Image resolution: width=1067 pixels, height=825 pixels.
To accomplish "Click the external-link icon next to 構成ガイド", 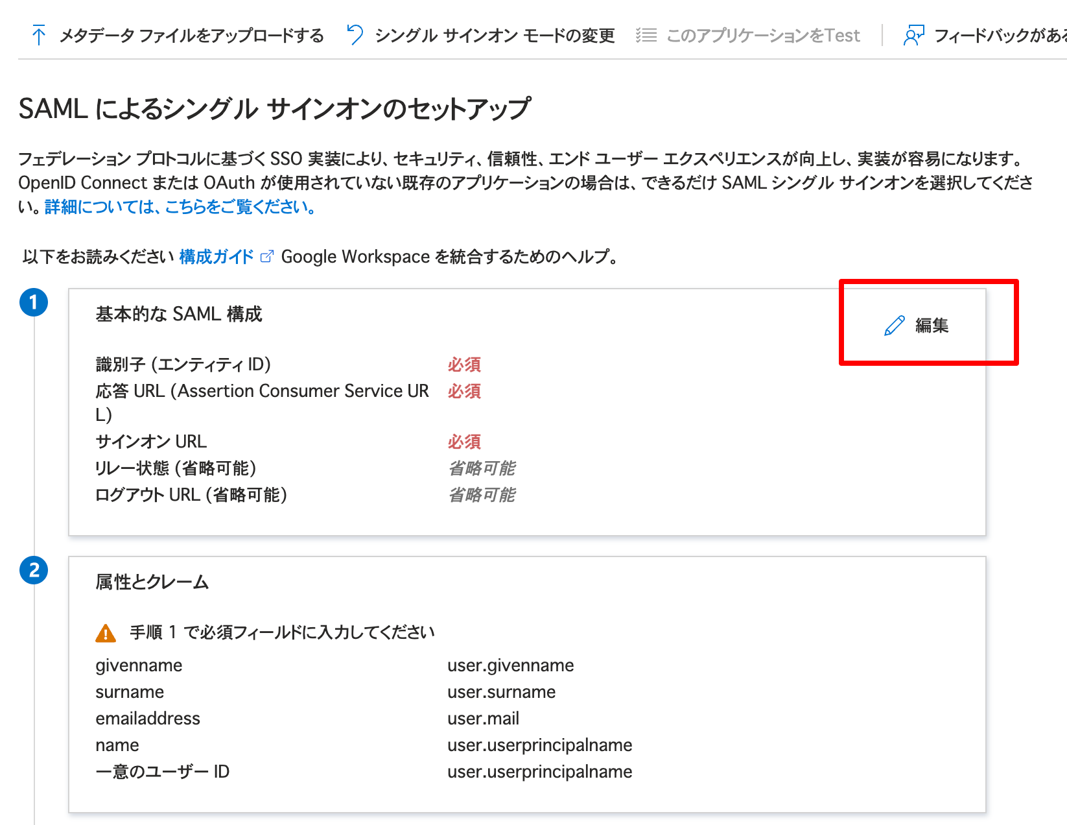I will pyautogui.click(x=265, y=256).
